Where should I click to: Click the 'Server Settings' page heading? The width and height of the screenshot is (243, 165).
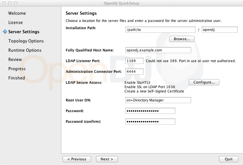[81, 13]
